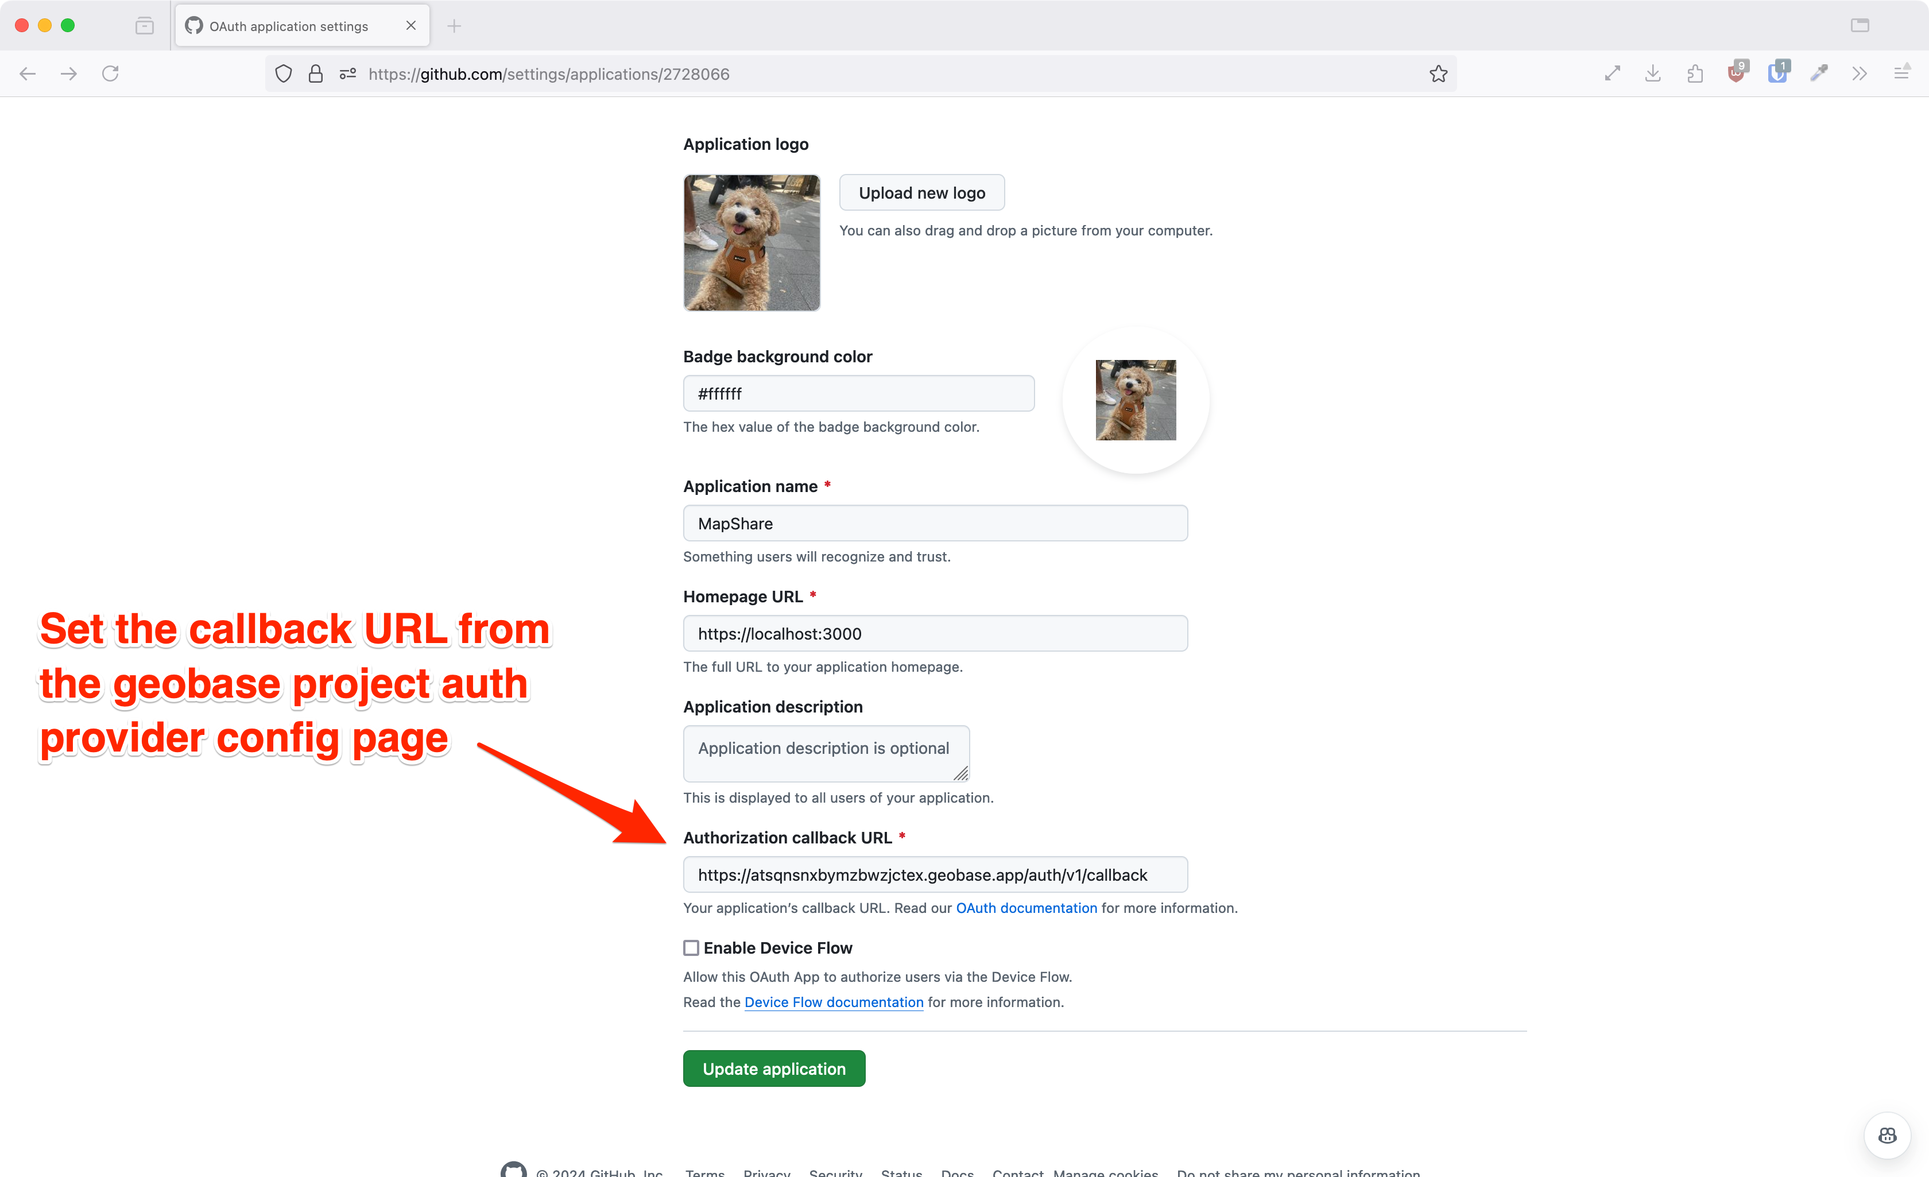Click the badge background color swatch
The image size is (1929, 1177).
click(1136, 400)
